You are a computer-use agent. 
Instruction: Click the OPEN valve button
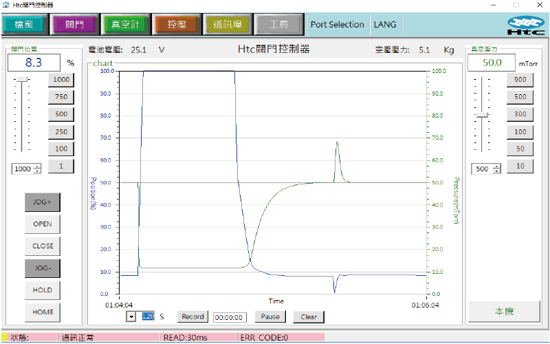click(x=42, y=224)
